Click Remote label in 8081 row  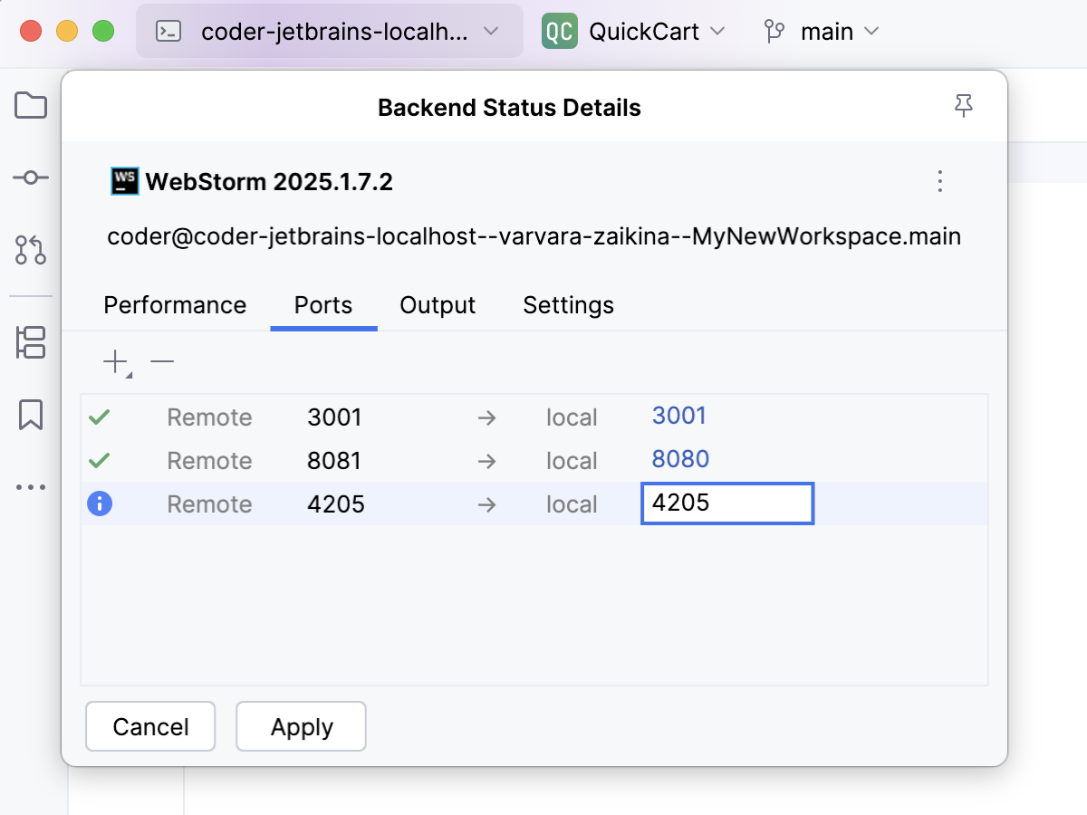(x=209, y=461)
